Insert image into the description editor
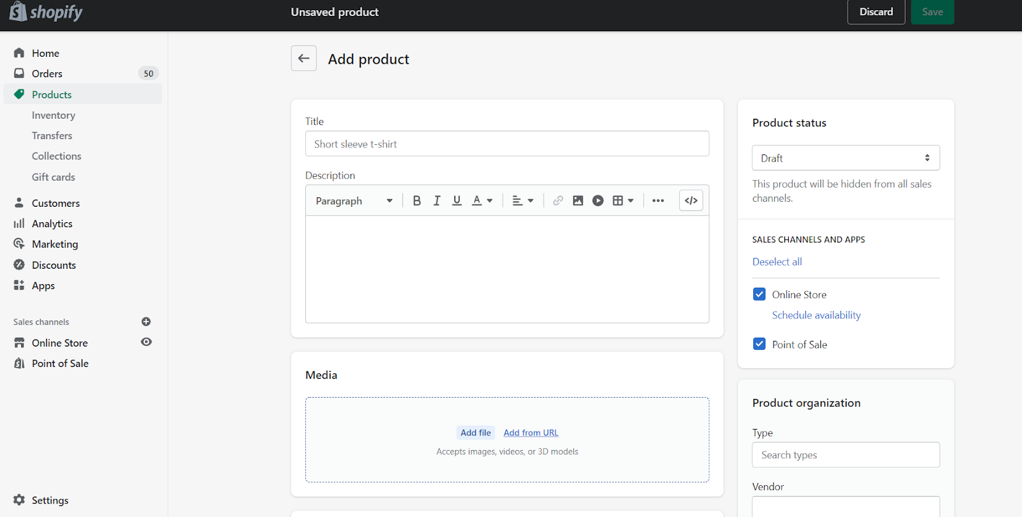Viewport: 1022px width, 517px height. click(577, 200)
